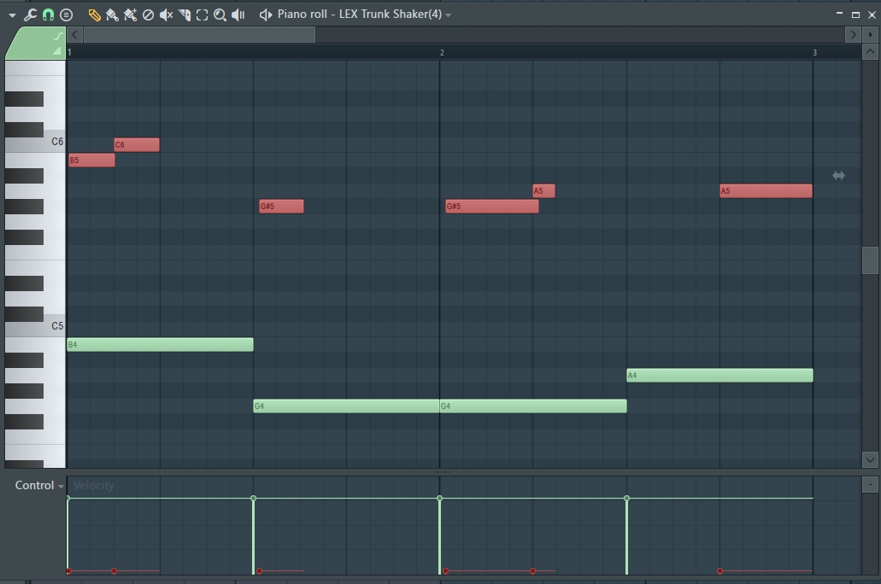Select the long red G#5 note in bar 2

point(491,206)
